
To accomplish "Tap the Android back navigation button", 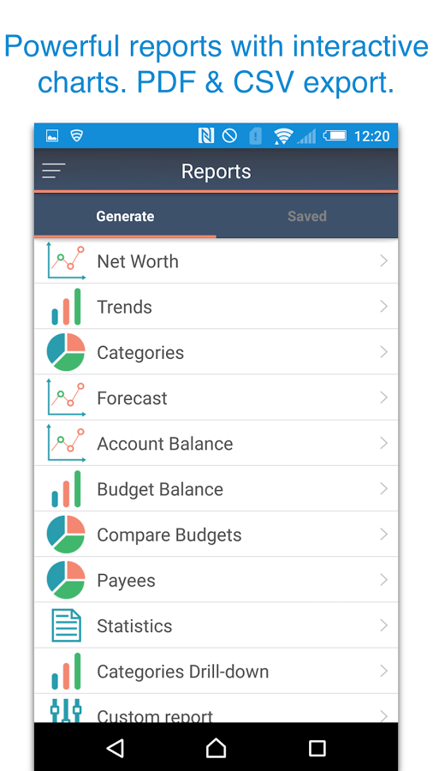I will click(115, 748).
